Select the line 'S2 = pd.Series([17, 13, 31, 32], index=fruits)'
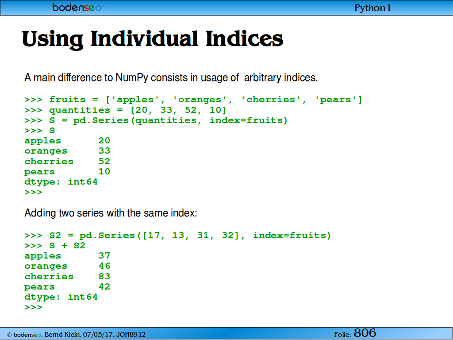Screen dimensions: 453x340 (178, 236)
